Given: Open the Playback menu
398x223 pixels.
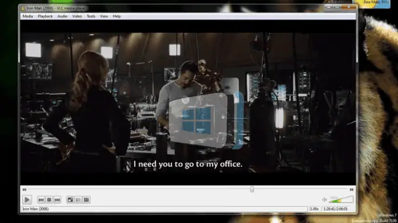Looking at the screenshot, I should pyautogui.click(x=45, y=16).
